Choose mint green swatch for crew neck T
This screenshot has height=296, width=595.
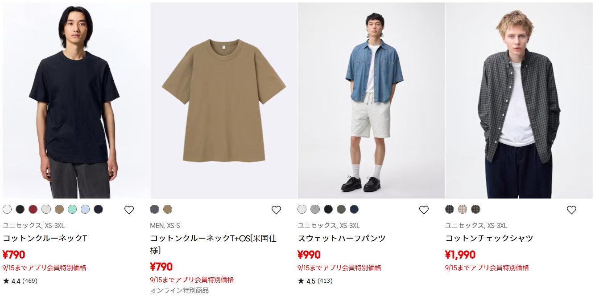click(72, 209)
